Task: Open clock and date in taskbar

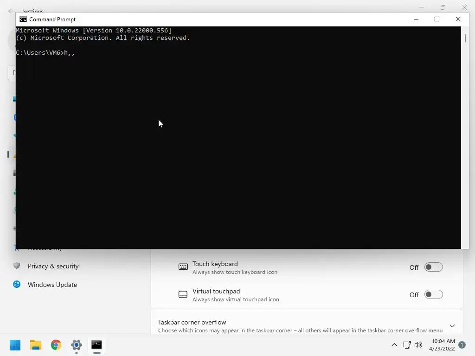Action: (442, 345)
